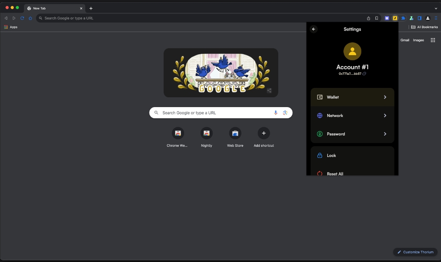Click Customize Thorium button
The image size is (441, 262).
pos(415,252)
